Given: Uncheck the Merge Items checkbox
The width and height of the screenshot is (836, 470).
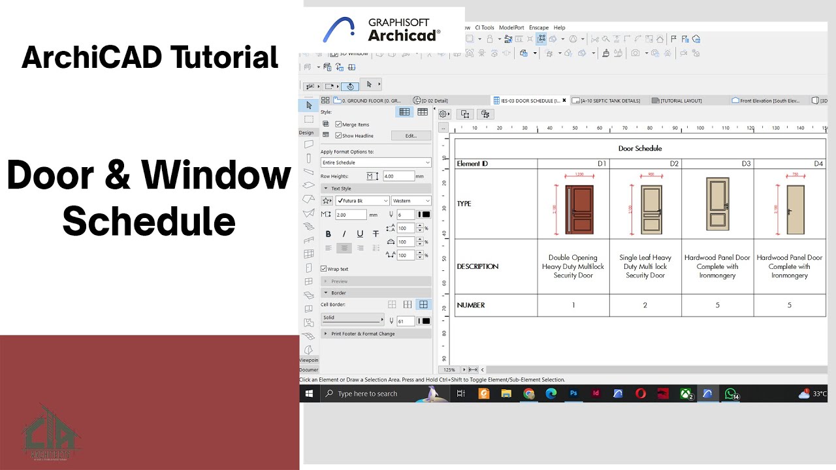Looking at the screenshot, I should 338,124.
